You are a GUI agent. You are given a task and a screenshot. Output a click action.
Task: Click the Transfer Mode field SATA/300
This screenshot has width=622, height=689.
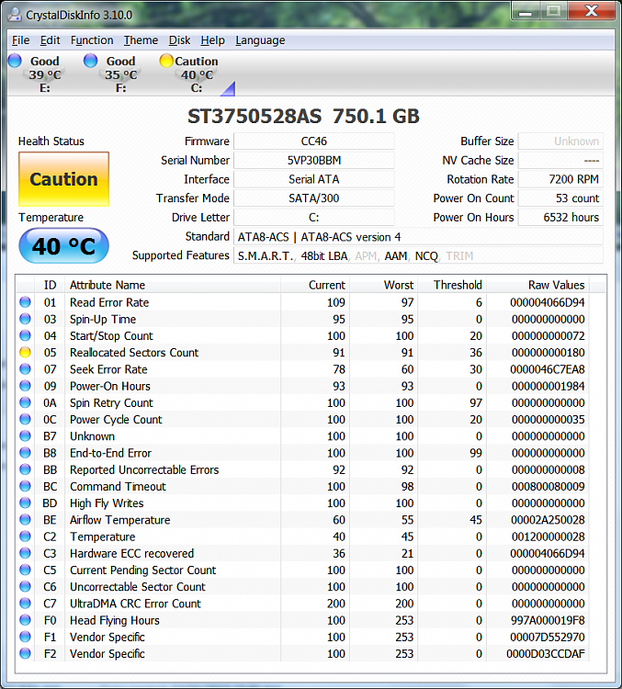[314, 198]
